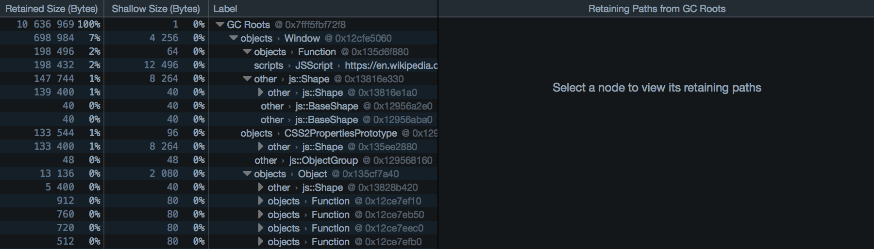The height and width of the screenshot is (249, 874).
Task: Expand Function @ 0x12ce7eec0 node
Action: [x=261, y=228]
